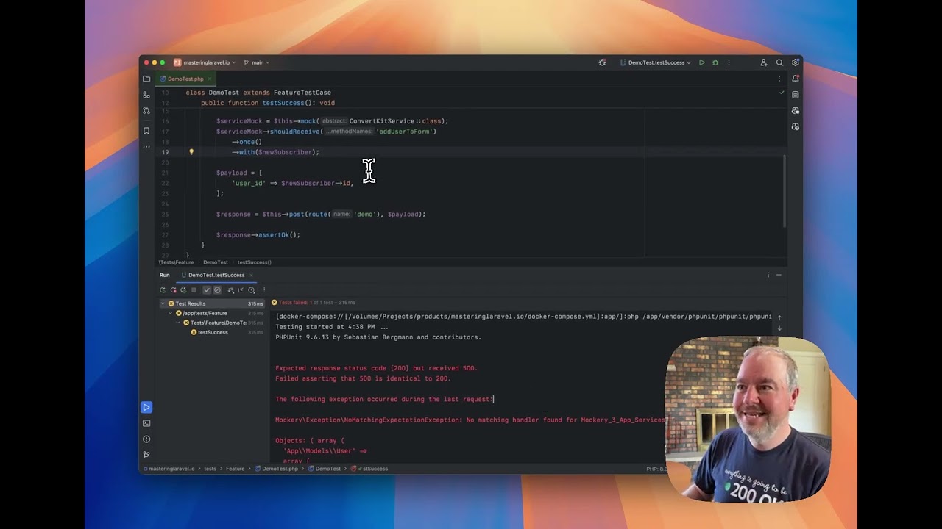This screenshot has height=529, width=942.
Task: Open the Problems tool window icon
Action: tap(146, 439)
